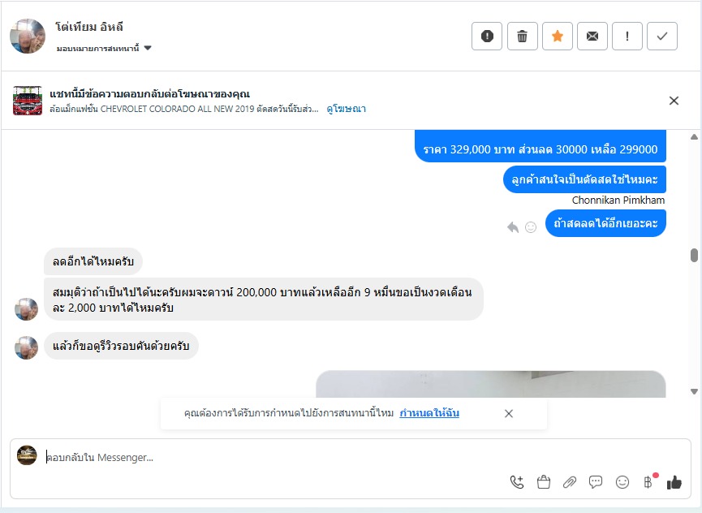This screenshot has height=513, width=702.
Task: Close the assignment prompt popup
Action: point(509,413)
